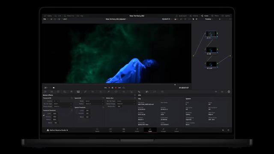Open the Motion Effects palette icon
Image resolution: width=274 pixels, height=154 pixels.
point(78,92)
